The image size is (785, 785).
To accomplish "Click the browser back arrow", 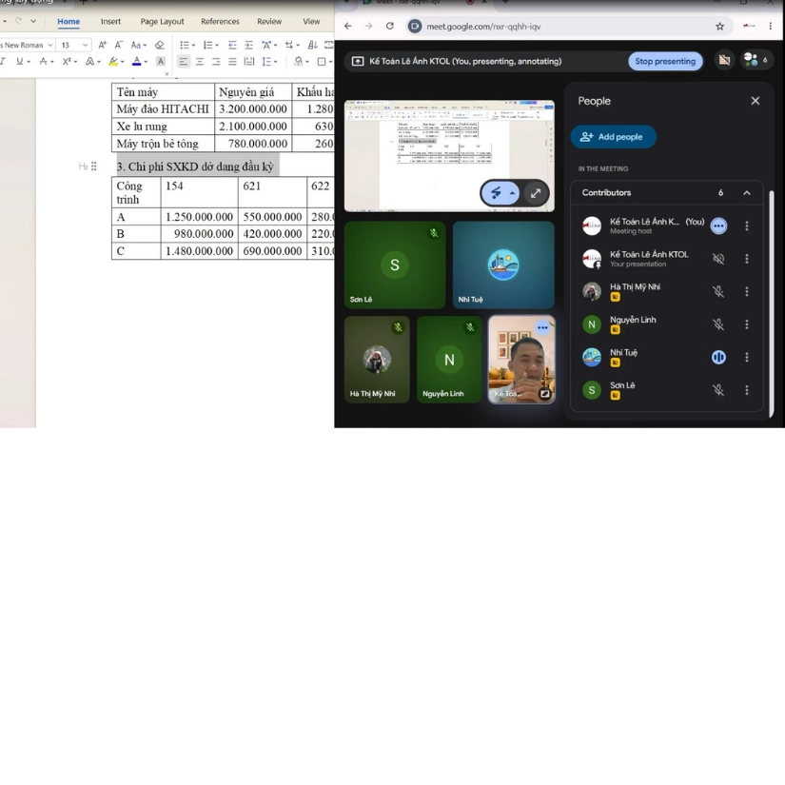I will coord(348,26).
